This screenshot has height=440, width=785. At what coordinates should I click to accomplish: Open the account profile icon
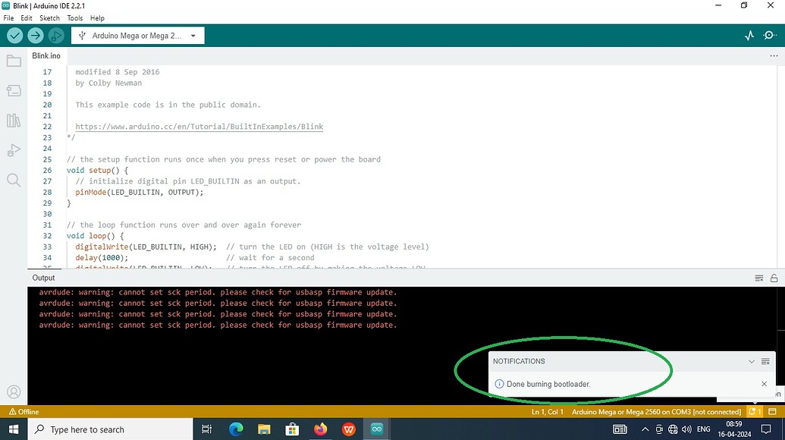click(x=14, y=392)
